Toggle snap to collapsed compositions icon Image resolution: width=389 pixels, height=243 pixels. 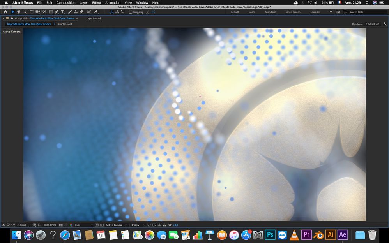[153, 12]
